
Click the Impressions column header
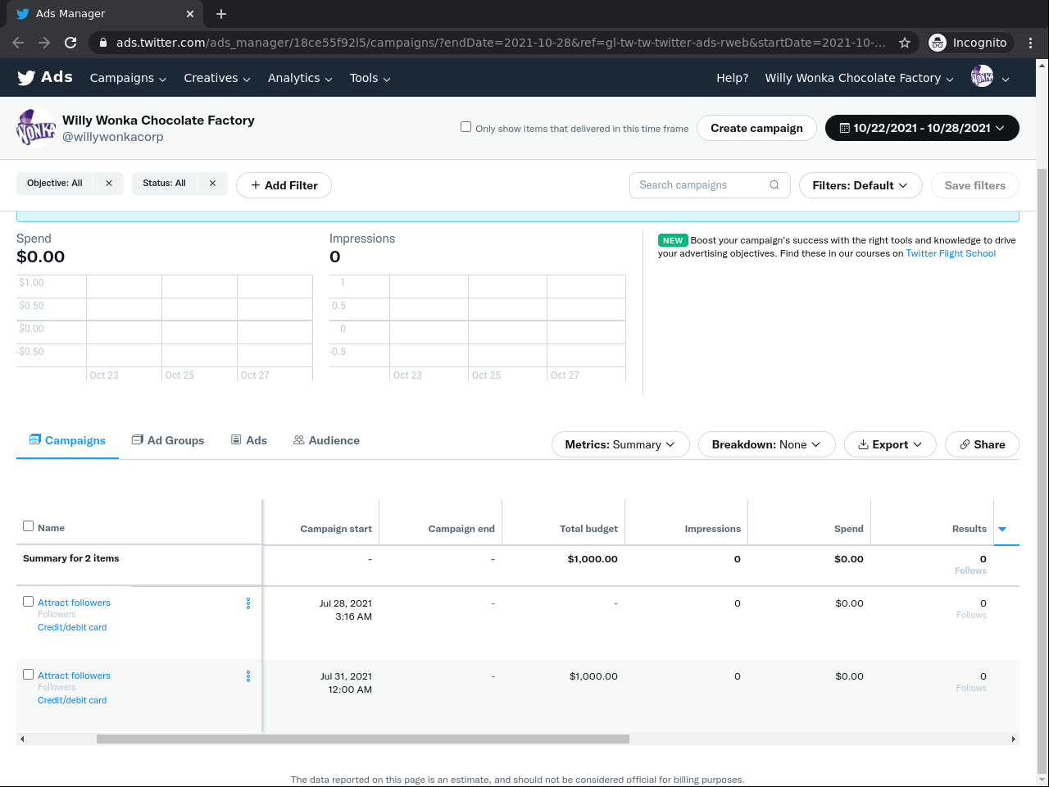coord(713,529)
